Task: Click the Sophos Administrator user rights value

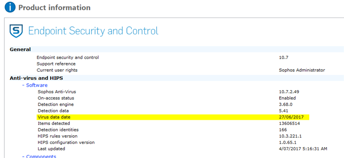Action: click(302, 70)
